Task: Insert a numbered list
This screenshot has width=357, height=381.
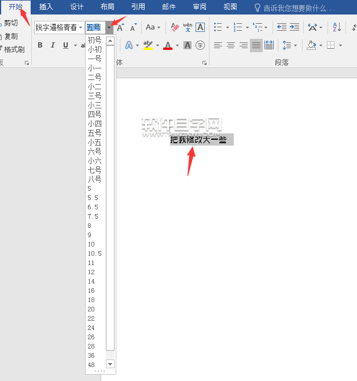Action: (238, 27)
